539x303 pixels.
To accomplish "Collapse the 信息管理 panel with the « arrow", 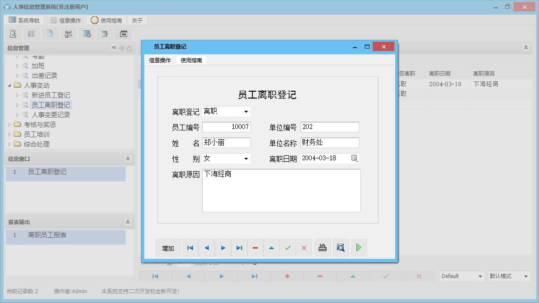I will point(114,48).
